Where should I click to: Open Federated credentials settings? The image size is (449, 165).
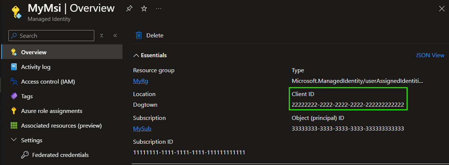click(62, 155)
